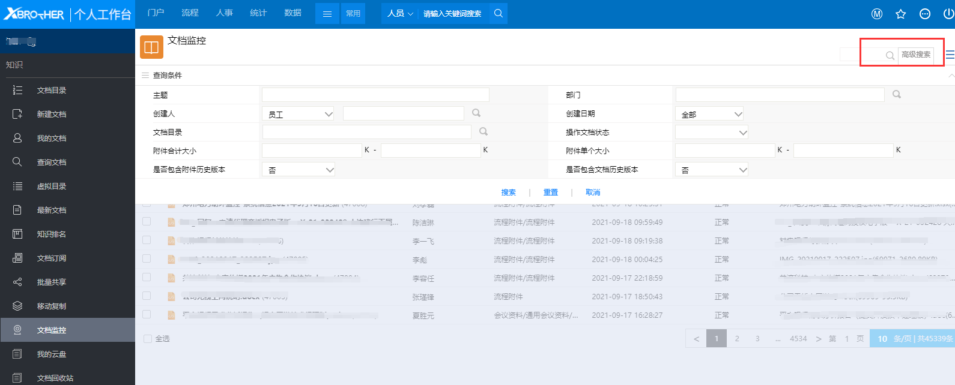Open the 统计 top menu
The height and width of the screenshot is (385, 955).
pos(258,13)
